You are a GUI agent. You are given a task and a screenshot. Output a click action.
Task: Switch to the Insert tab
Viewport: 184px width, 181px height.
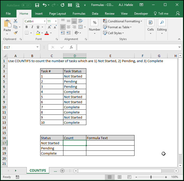point(39,14)
